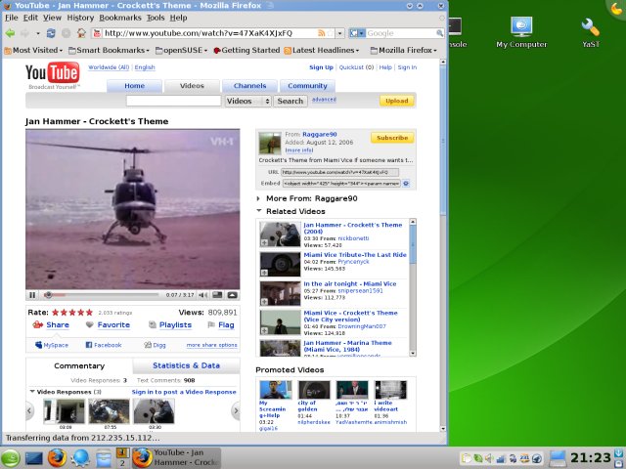Open the Bookmarks menu
The image size is (626, 469).
[119, 18]
